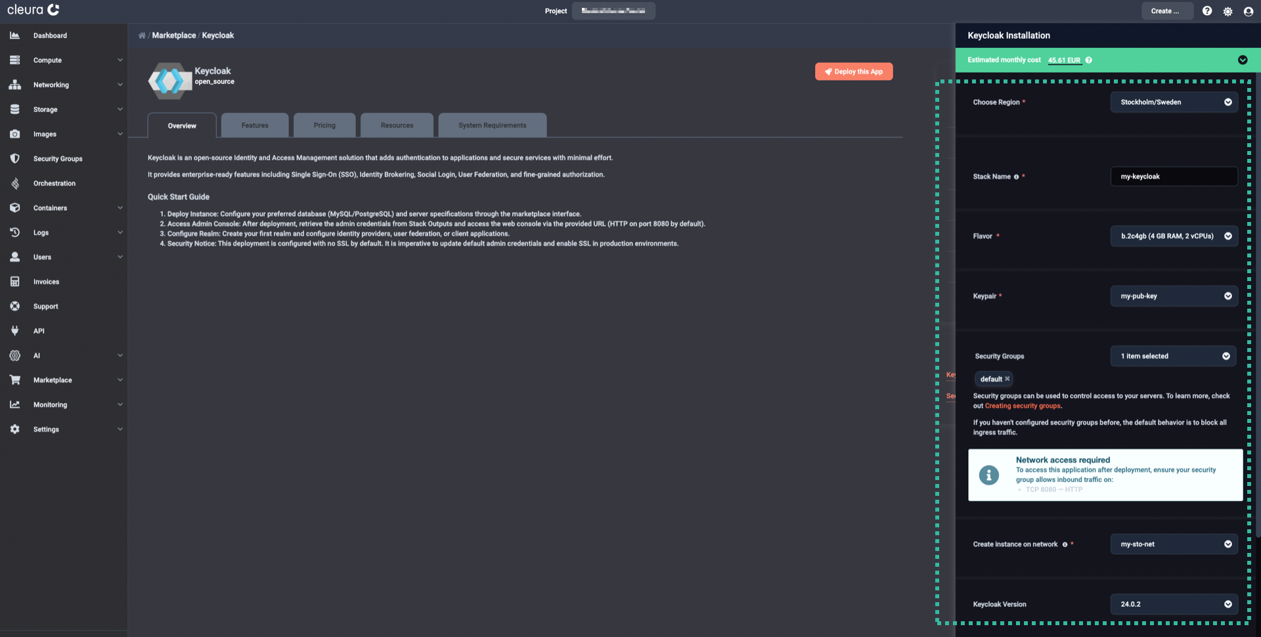Viewport: 1261px width, 637px height.
Task: Open the help question-mark icon top-right
Action: [x=1207, y=11]
